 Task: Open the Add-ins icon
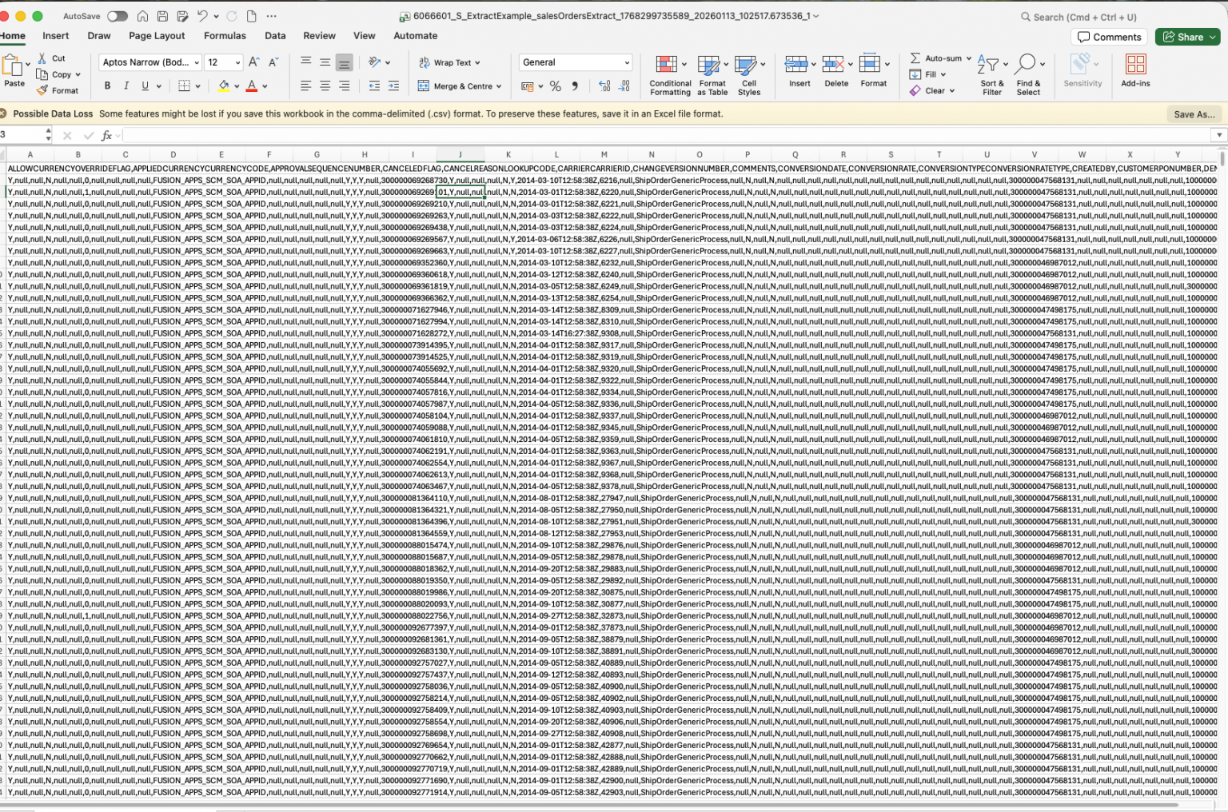1134,64
